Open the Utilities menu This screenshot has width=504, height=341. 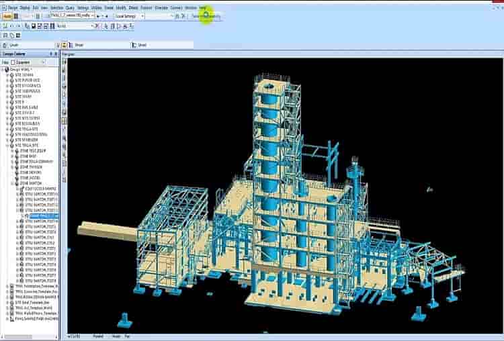point(96,7)
